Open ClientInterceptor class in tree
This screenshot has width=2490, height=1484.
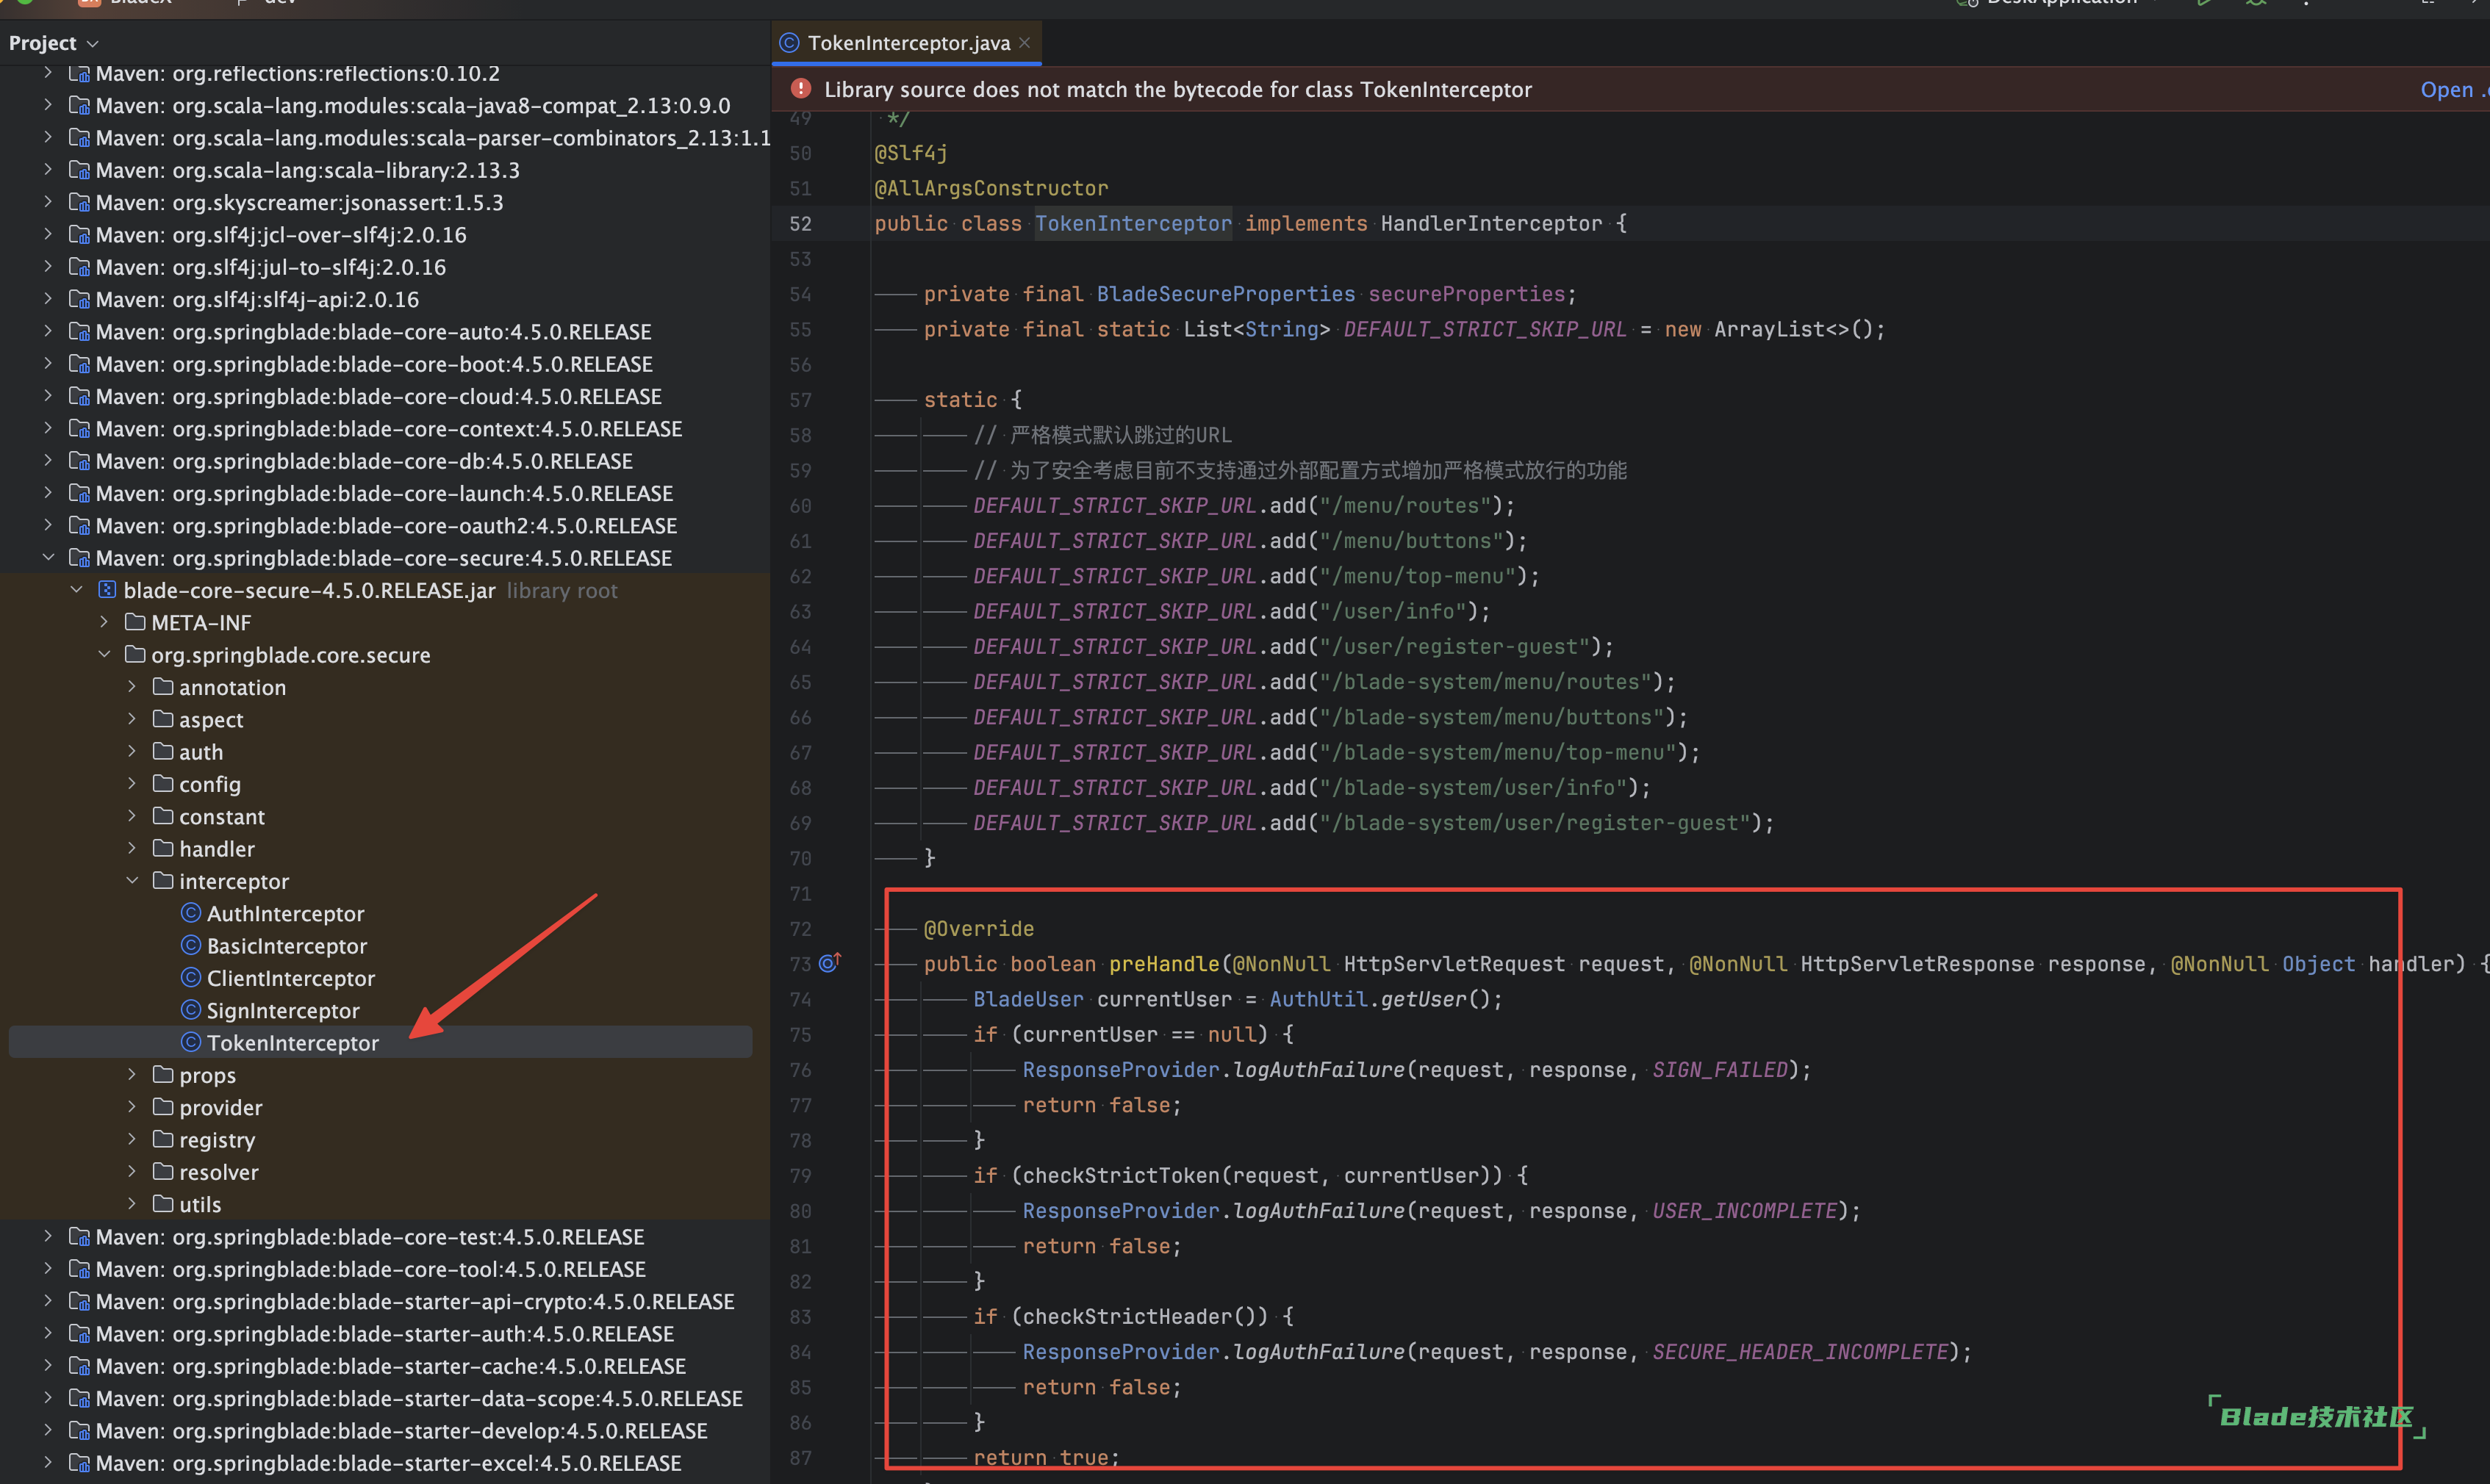tap(290, 978)
